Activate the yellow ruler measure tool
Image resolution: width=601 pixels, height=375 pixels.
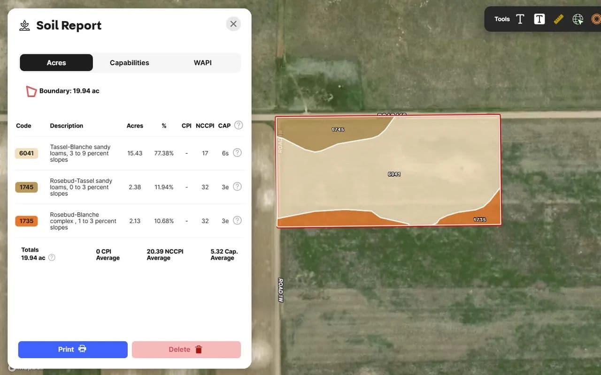click(558, 19)
